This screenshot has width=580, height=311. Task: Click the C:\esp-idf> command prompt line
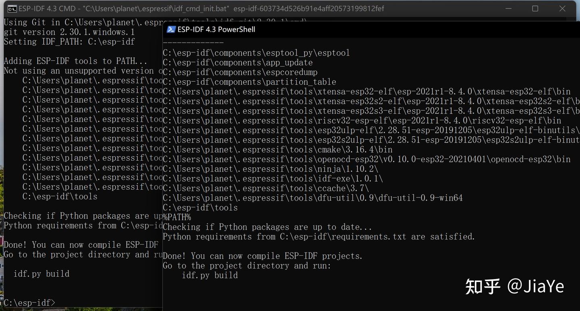(x=28, y=303)
